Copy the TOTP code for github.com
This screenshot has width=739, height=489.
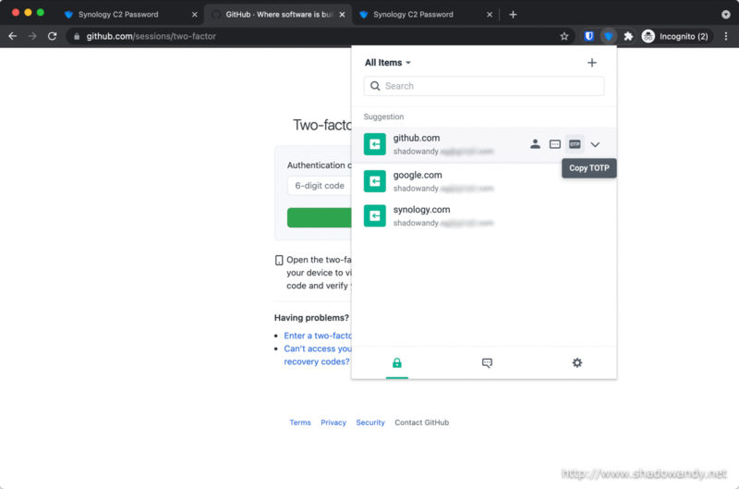tap(575, 144)
